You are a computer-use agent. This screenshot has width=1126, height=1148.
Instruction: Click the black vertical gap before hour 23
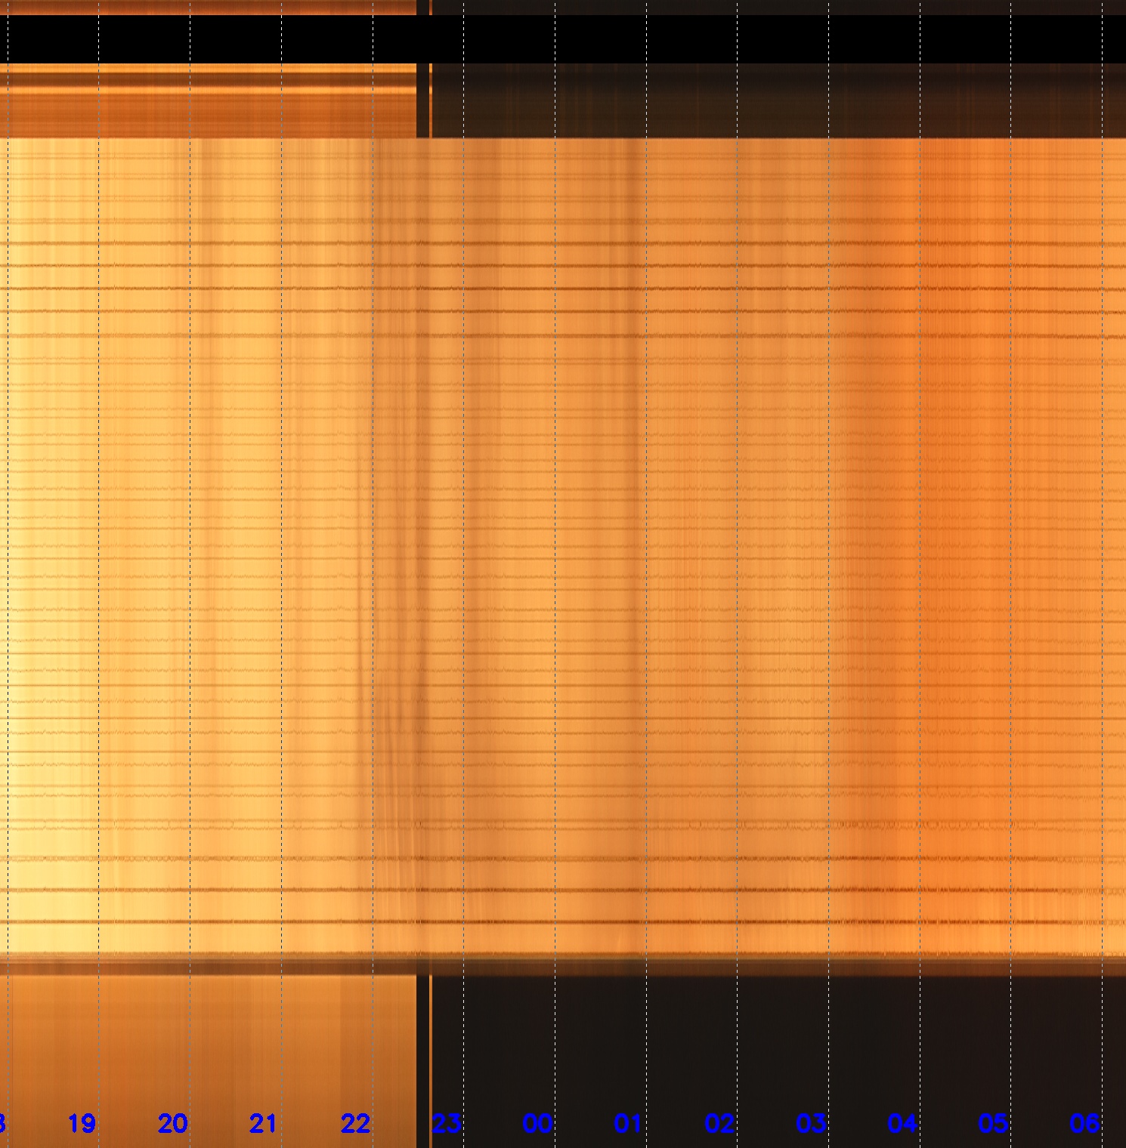click(422, 1057)
